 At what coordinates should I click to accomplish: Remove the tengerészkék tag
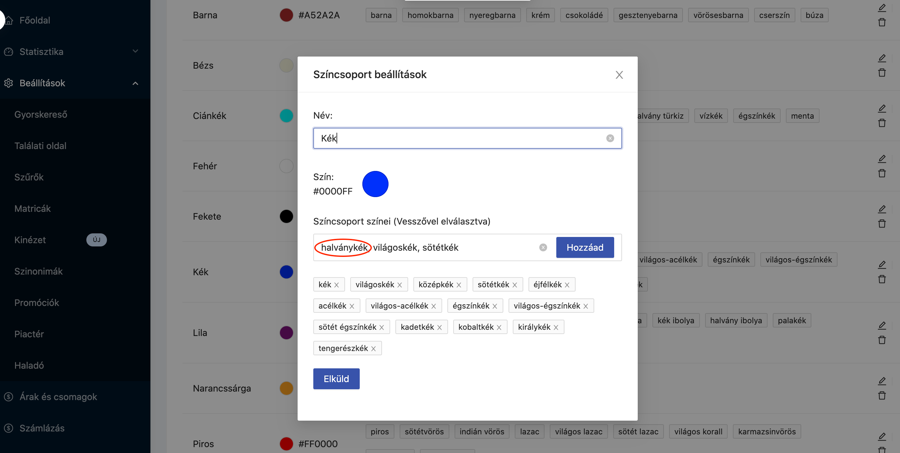[373, 348]
